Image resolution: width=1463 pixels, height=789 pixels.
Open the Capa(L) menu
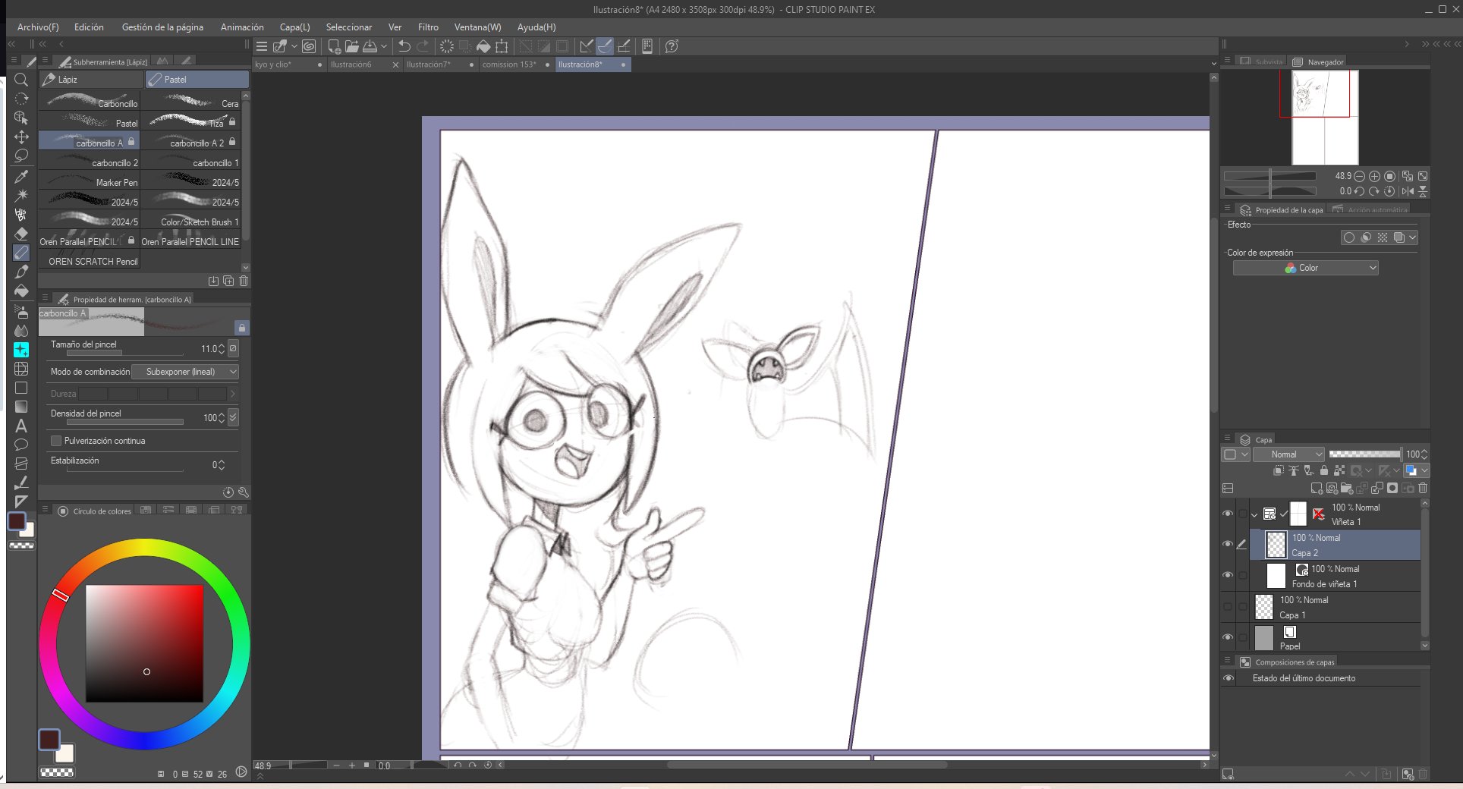(294, 27)
